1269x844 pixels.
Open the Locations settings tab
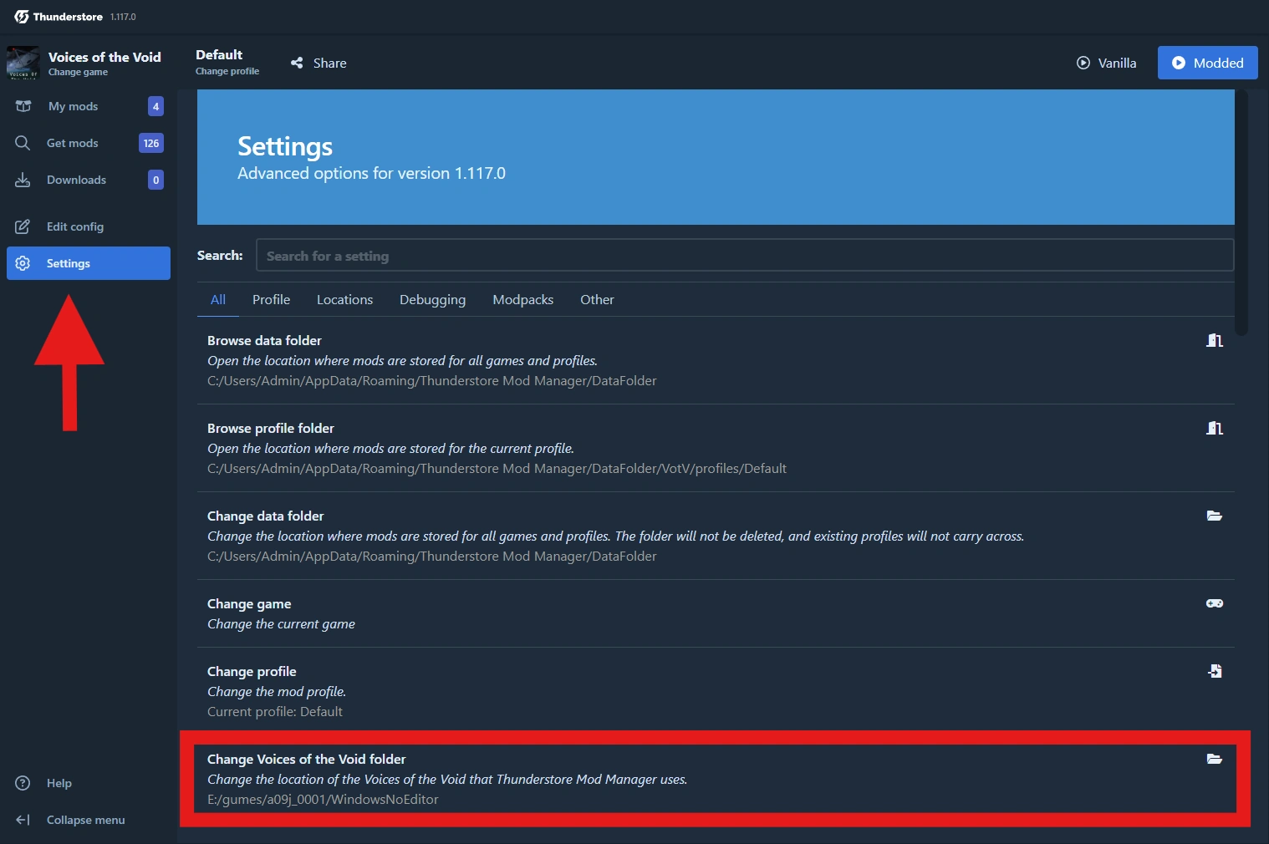[344, 300]
